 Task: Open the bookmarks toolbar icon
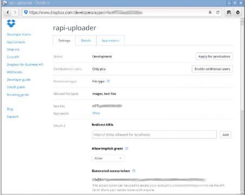pyautogui.click(x=229, y=12)
